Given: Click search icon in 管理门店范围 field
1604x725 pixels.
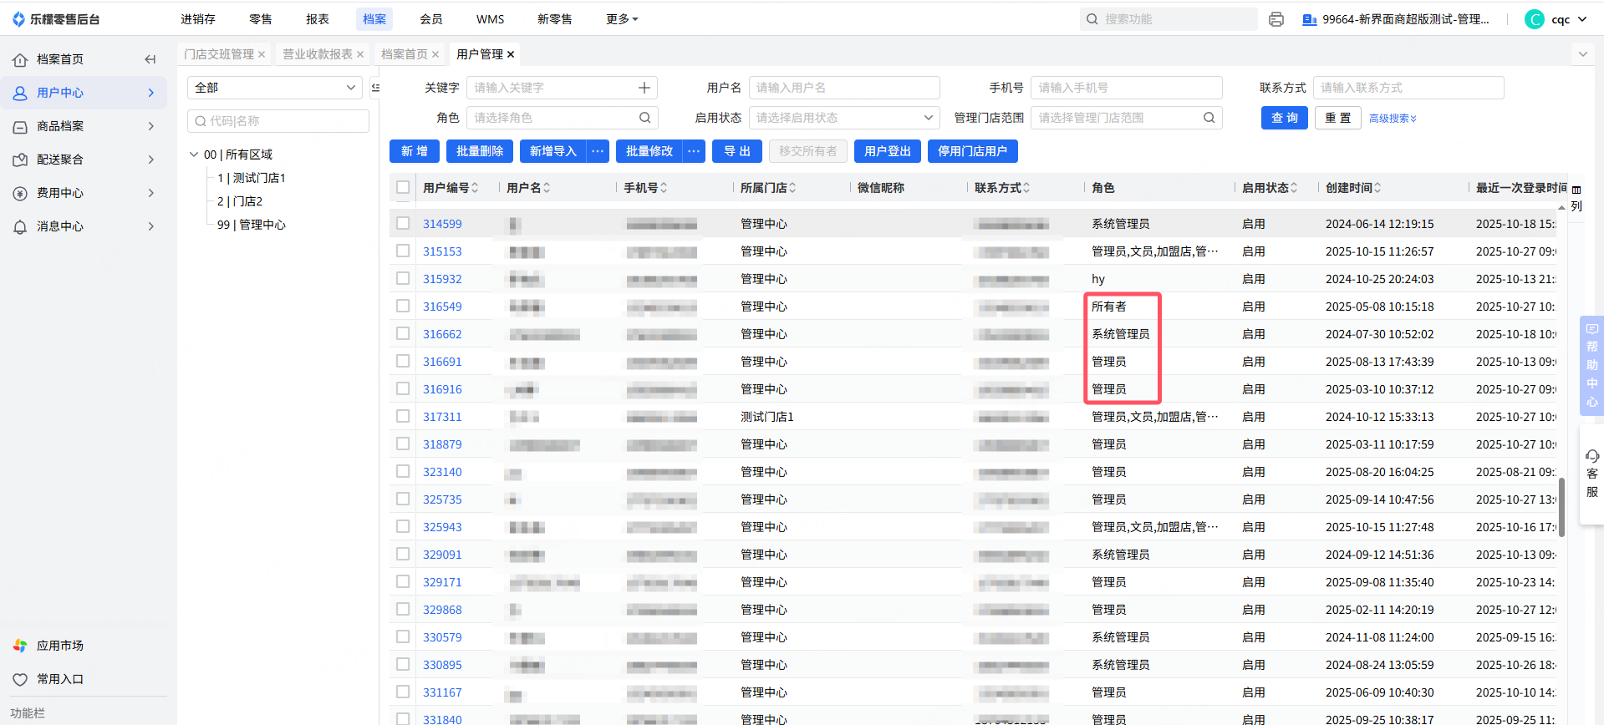Looking at the screenshot, I should [1209, 118].
